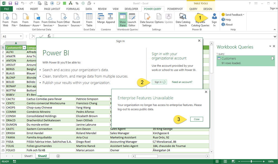The width and height of the screenshot is (278, 164).
Task: Toggle the Show Pane button
Action: point(123,17)
